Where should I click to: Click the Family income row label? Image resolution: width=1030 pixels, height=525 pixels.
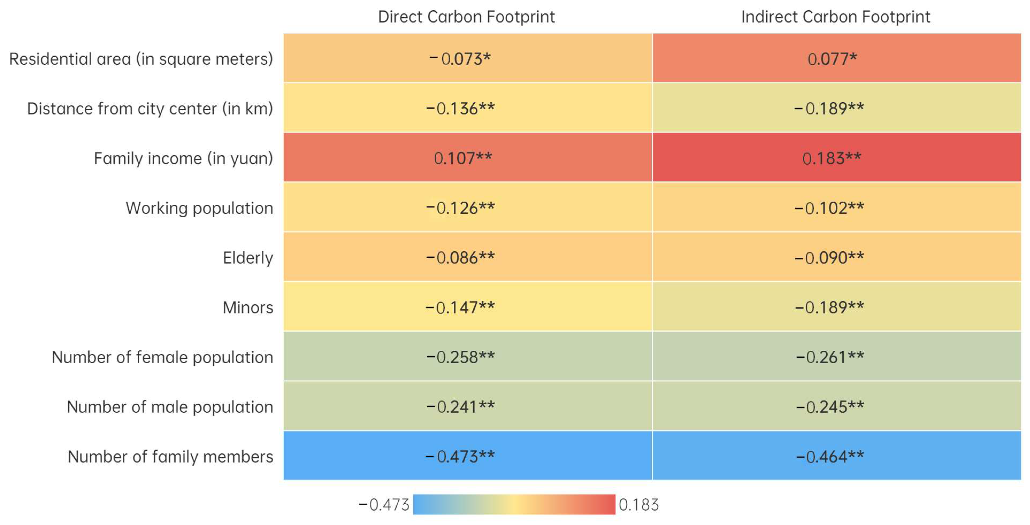click(x=183, y=159)
